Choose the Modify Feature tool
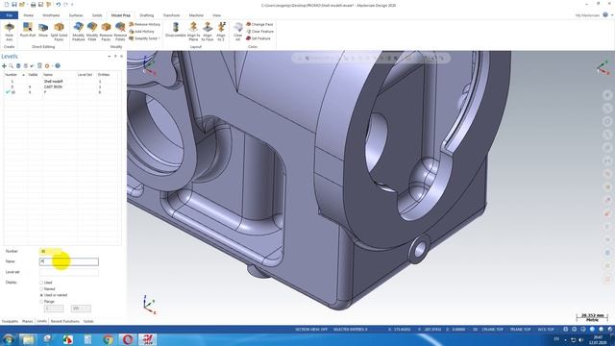The image size is (615, 346). [79, 32]
